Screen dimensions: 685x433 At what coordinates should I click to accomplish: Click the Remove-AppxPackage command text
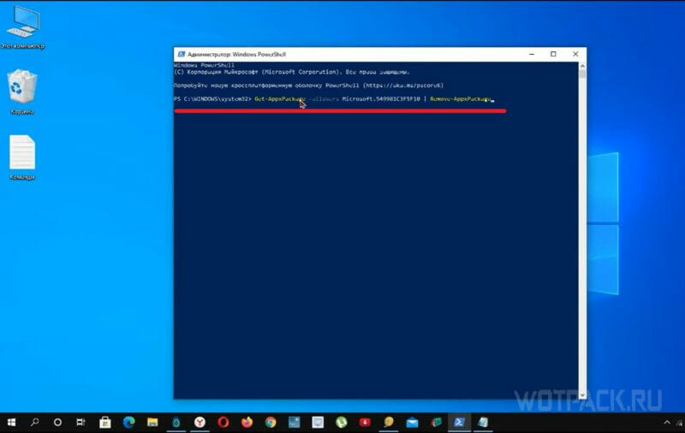pyautogui.click(x=461, y=99)
